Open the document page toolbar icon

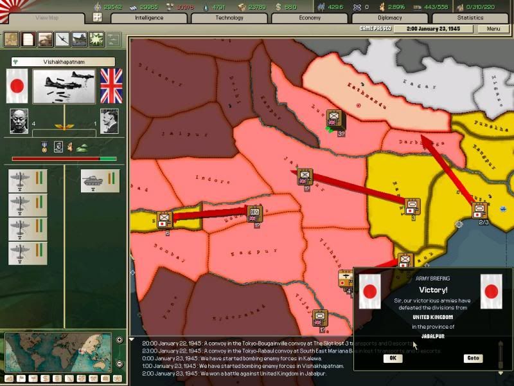coord(28,40)
